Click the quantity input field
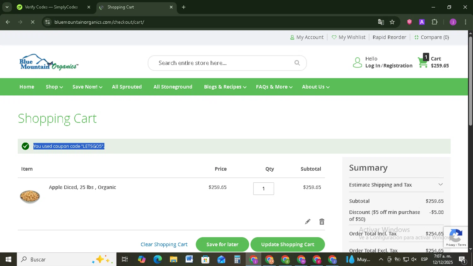This screenshot has height=266, width=473. coord(264,189)
